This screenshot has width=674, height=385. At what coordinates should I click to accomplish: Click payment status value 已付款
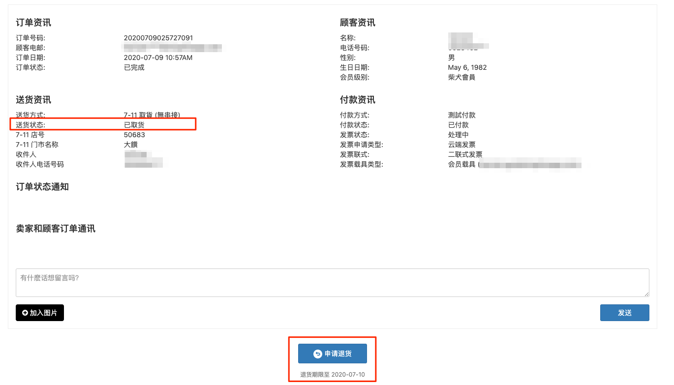pos(459,125)
